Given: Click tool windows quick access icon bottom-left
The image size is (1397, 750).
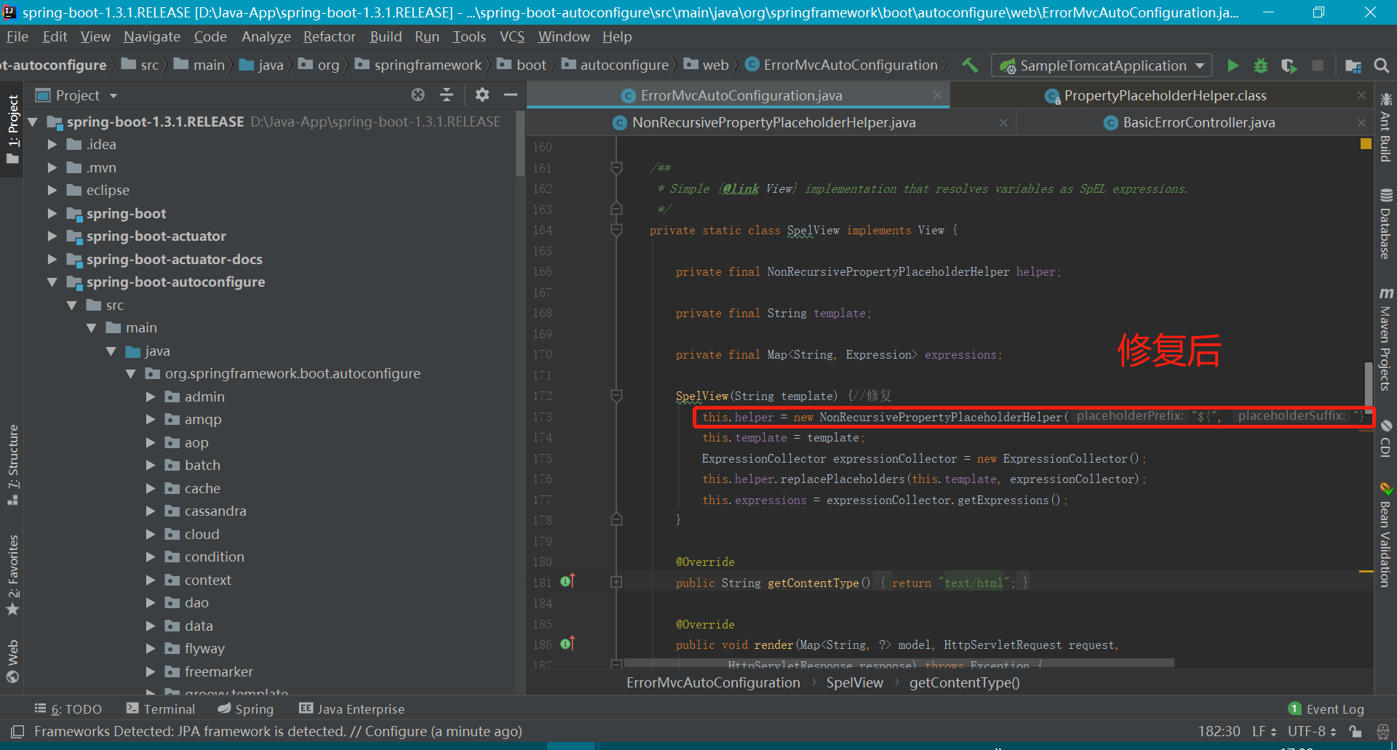Looking at the screenshot, I should 17,731.
